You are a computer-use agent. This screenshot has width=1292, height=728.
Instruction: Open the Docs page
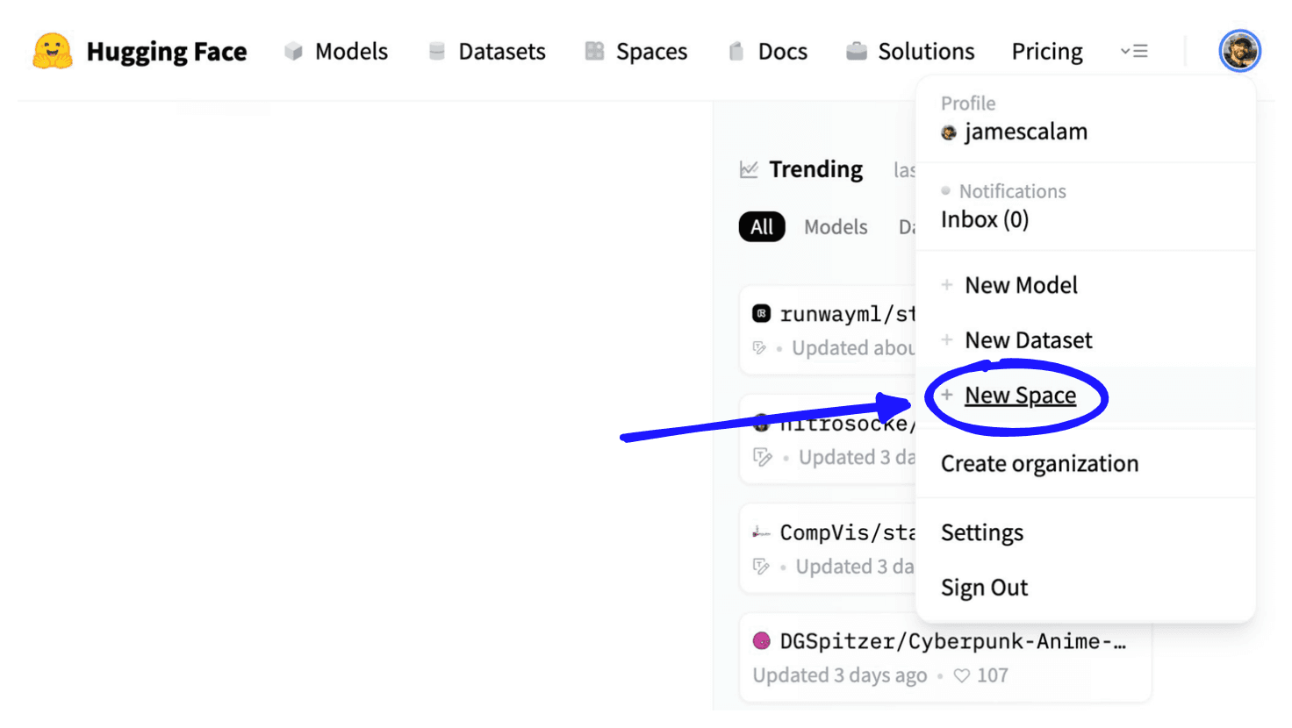pyautogui.click(x=768, y=52)
